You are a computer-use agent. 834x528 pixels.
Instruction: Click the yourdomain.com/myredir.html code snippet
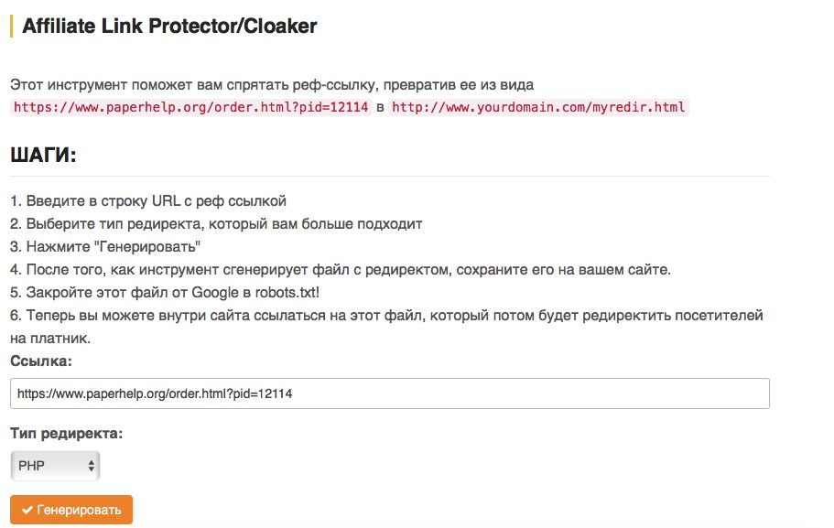click(538, 107)
